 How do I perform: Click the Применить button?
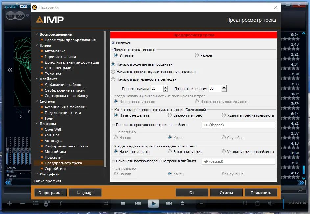tap(261, 192)
